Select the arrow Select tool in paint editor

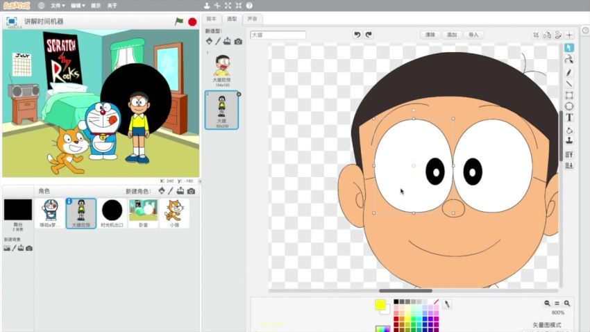tap(569, 48)
